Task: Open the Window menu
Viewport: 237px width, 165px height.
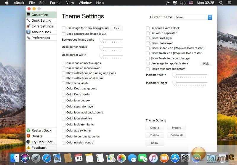Action: coord(85,3)
